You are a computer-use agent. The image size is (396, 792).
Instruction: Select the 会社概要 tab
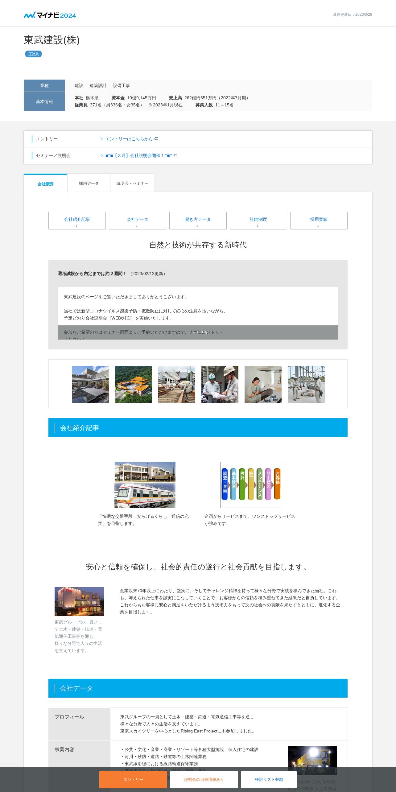pos(46,184)
